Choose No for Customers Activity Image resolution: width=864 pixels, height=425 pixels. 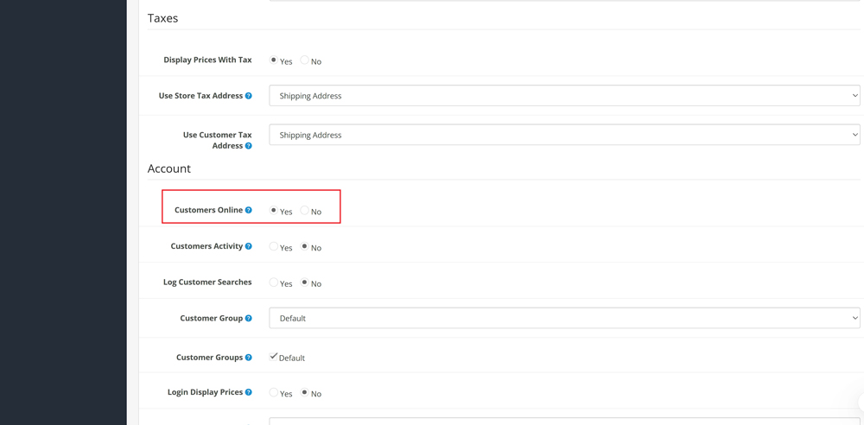tap(305, 247)
